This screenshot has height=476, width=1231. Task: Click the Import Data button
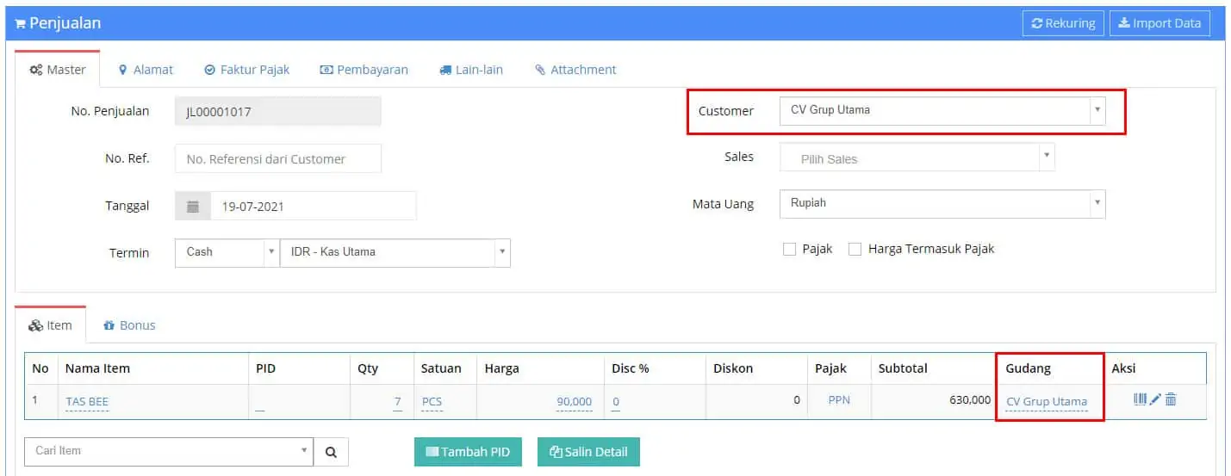pos(1160,23)
